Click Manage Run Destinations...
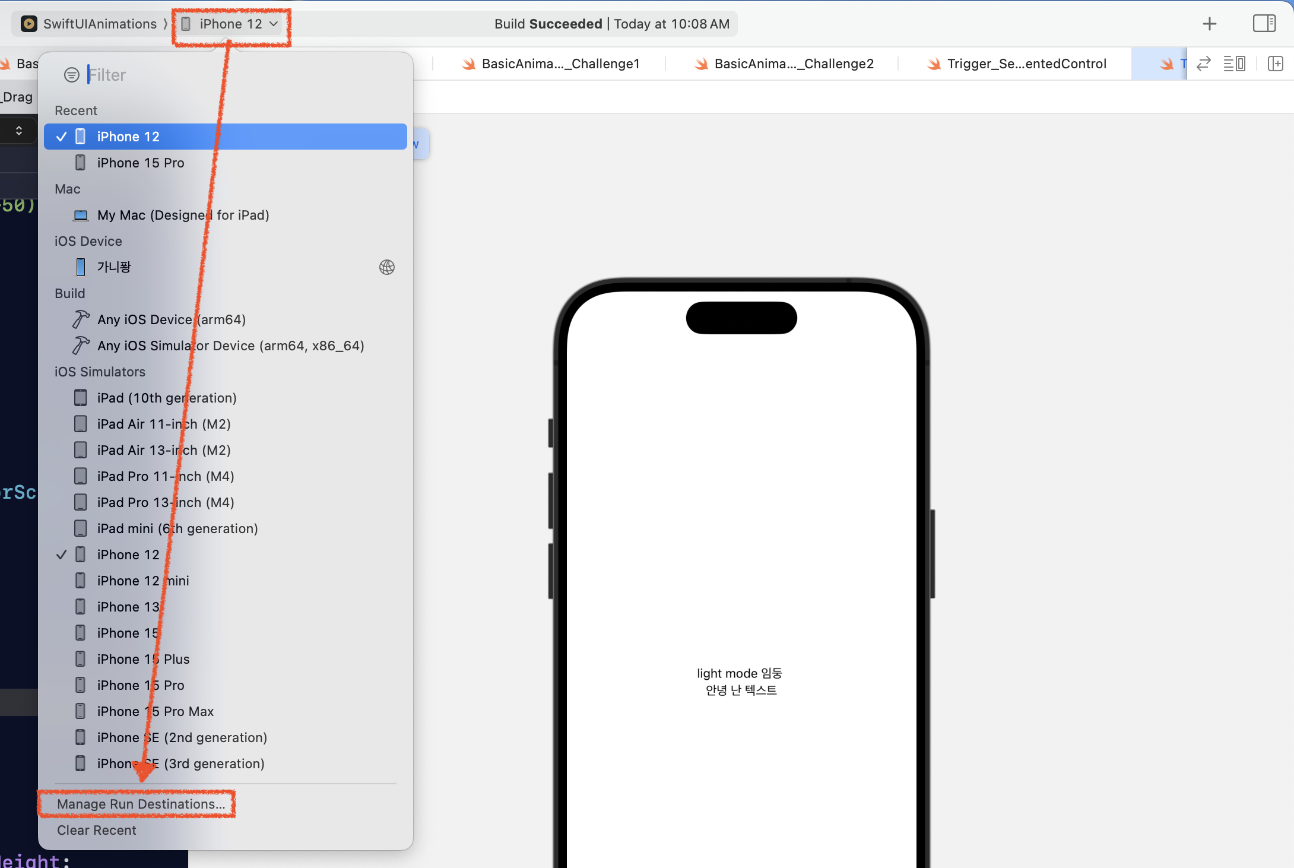The height and width of the screenshot is (868, 1294). (141, 804)
